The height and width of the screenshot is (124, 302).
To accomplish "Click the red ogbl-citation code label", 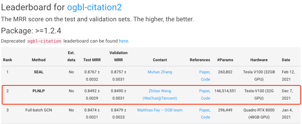I will [x=44, y=41].
